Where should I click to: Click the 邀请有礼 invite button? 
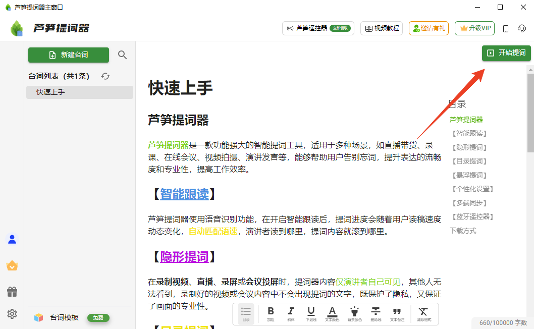pos(429,28)
